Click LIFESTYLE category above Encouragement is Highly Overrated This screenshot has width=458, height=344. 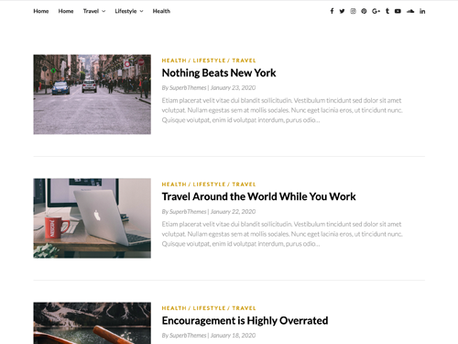[x=209, y=308]
